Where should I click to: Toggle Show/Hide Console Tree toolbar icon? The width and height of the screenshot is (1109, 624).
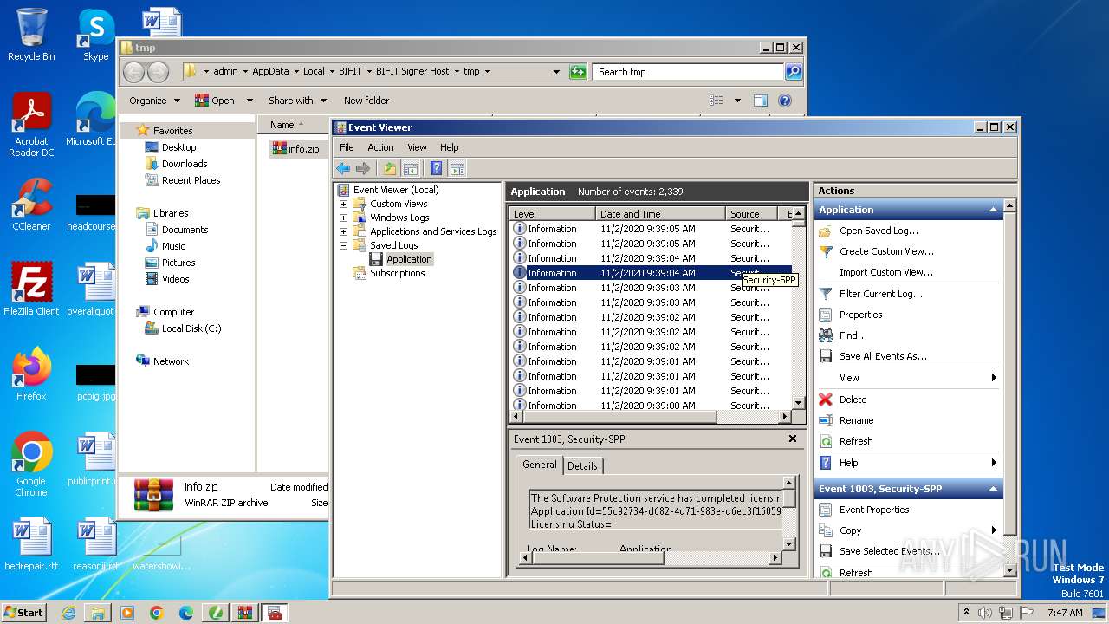coord(411,168)
